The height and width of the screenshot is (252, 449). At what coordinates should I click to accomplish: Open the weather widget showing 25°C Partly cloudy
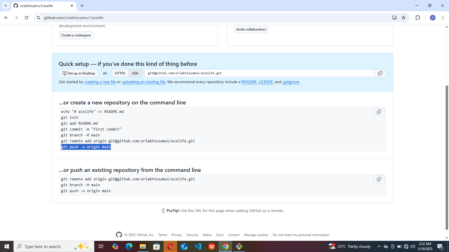pyautogui.click(x=350, y=246)
